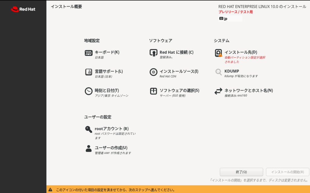The height and width of the screenshot is (193, 310).
Task: Click the key icon for rootアカウント
Action: tap(88, 129)
